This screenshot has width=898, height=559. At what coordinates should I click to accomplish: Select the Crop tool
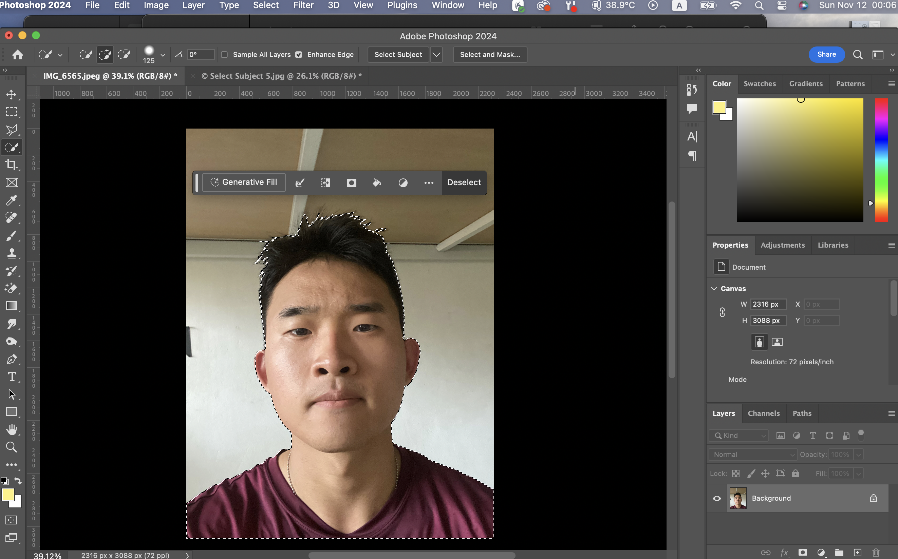point(11,165)
